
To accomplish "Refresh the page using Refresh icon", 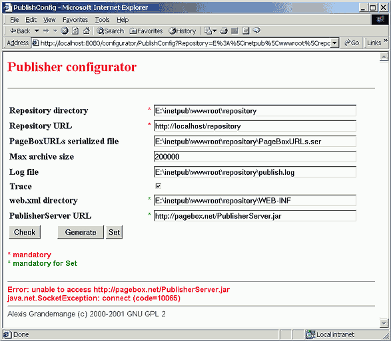I will (x=75, y=31).
